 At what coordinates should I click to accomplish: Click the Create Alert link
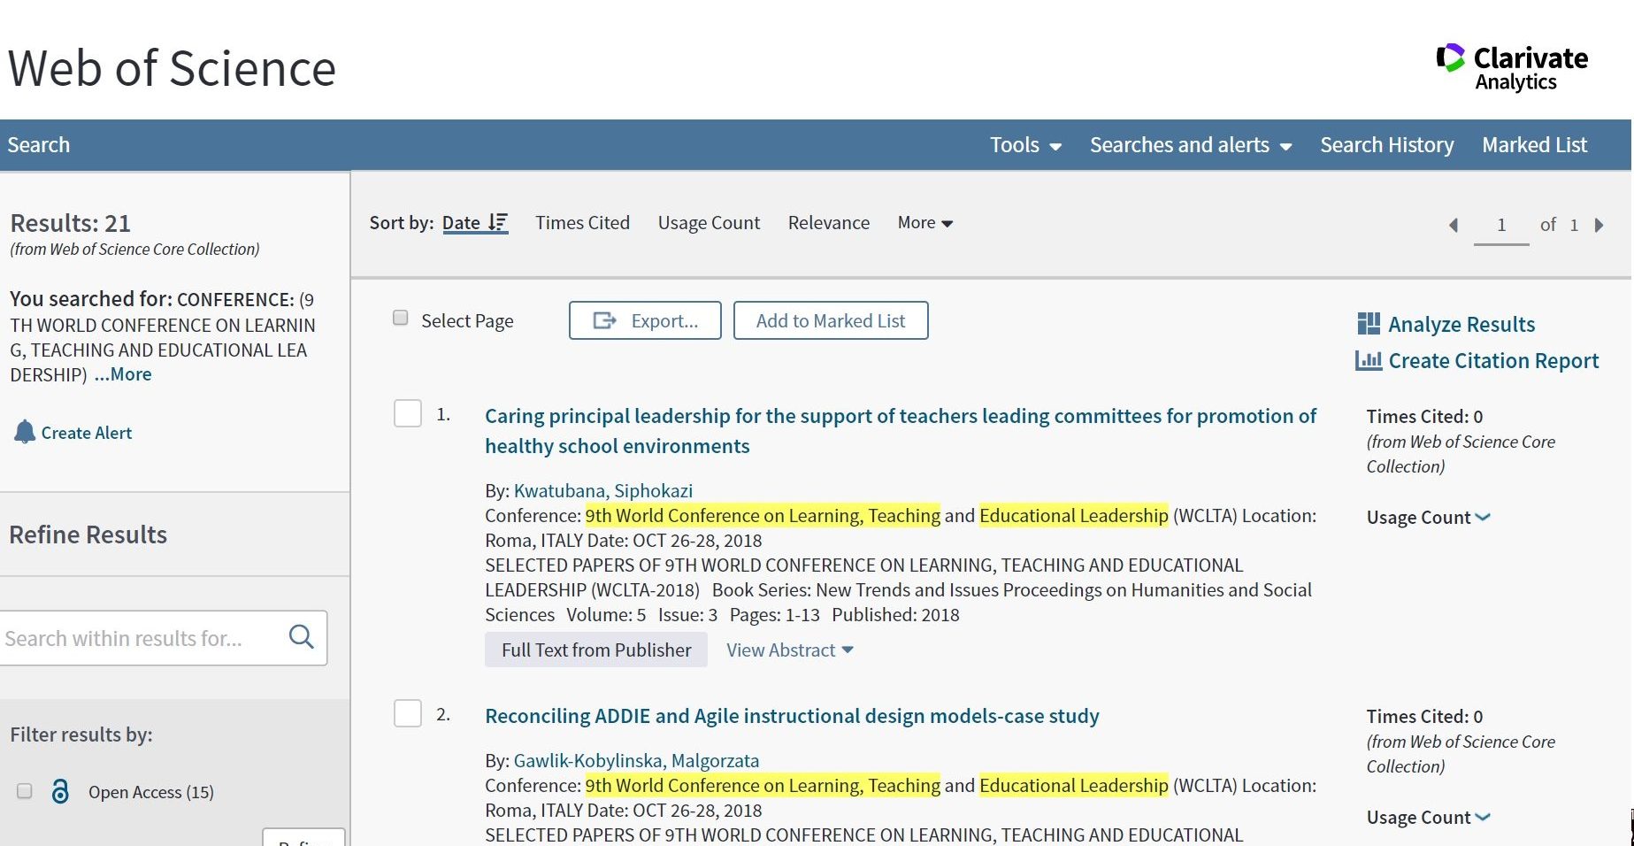[x=87, y=433]
